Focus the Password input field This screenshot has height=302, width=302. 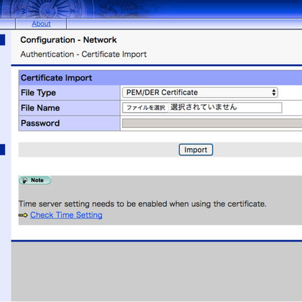212,123
